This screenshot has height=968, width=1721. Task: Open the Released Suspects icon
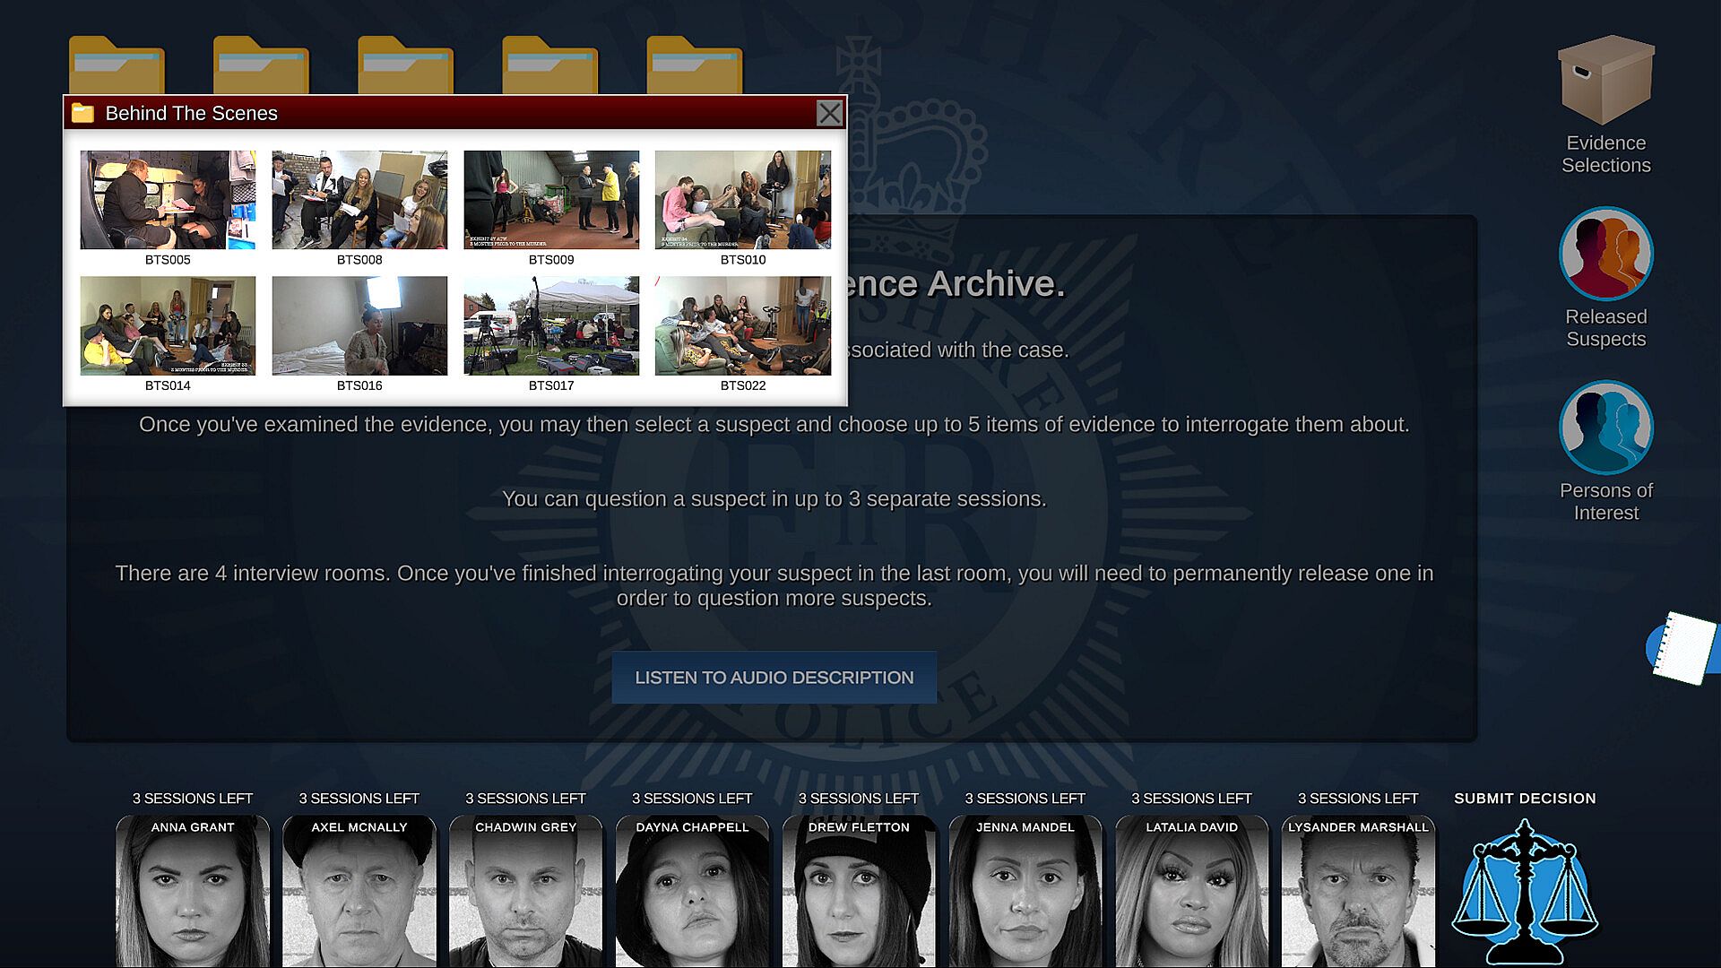1605,254
